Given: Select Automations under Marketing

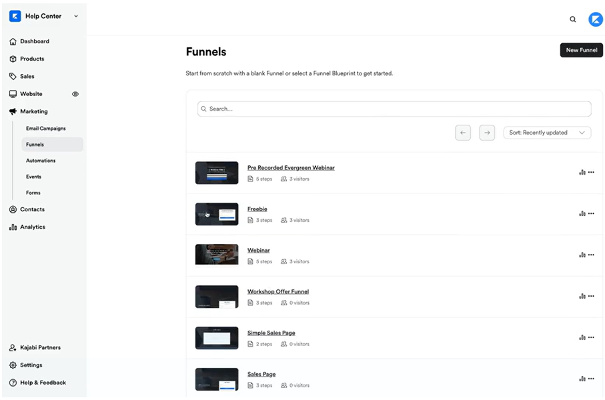Looking at the screenshot, I should point(41,161).
